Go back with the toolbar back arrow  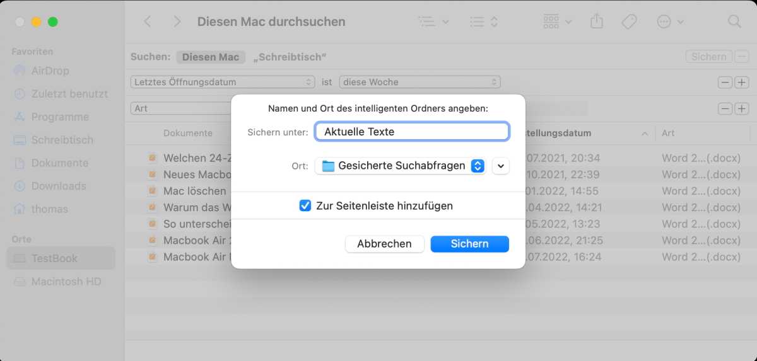pos(148,21)
